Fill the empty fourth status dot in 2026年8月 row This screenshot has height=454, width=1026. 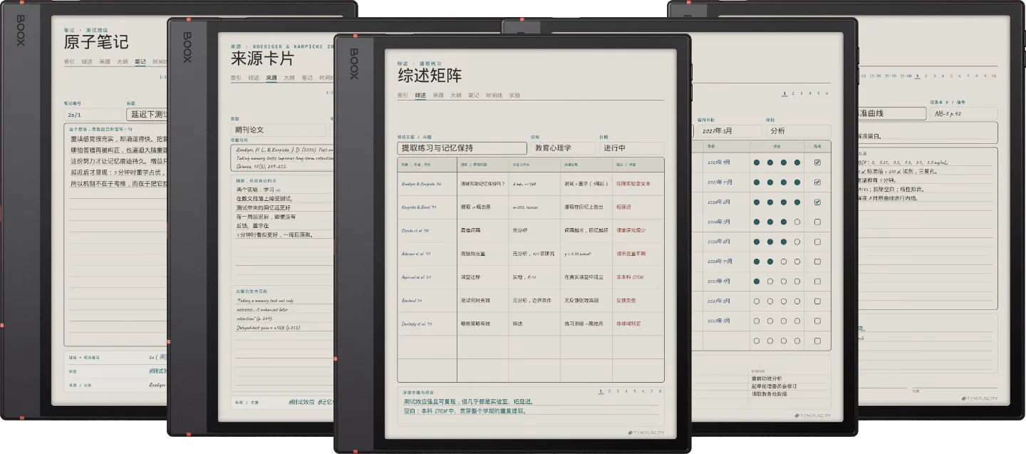[x=797, y=242]
